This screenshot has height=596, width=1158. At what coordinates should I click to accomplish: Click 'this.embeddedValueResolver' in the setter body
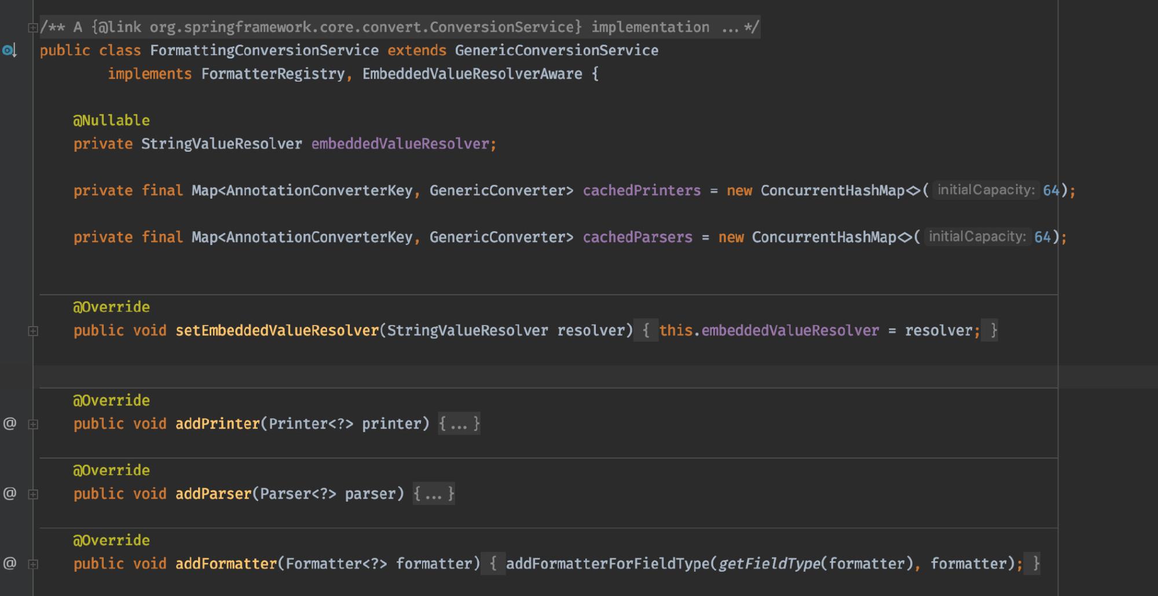[769, 331]
